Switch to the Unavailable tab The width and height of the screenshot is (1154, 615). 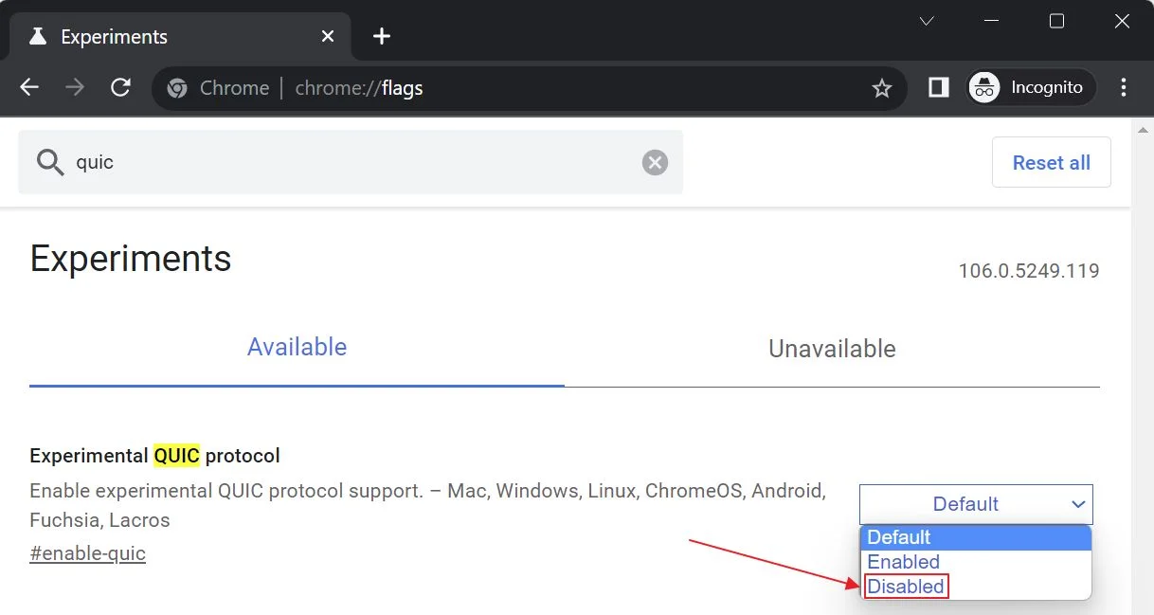pos(831,349)
